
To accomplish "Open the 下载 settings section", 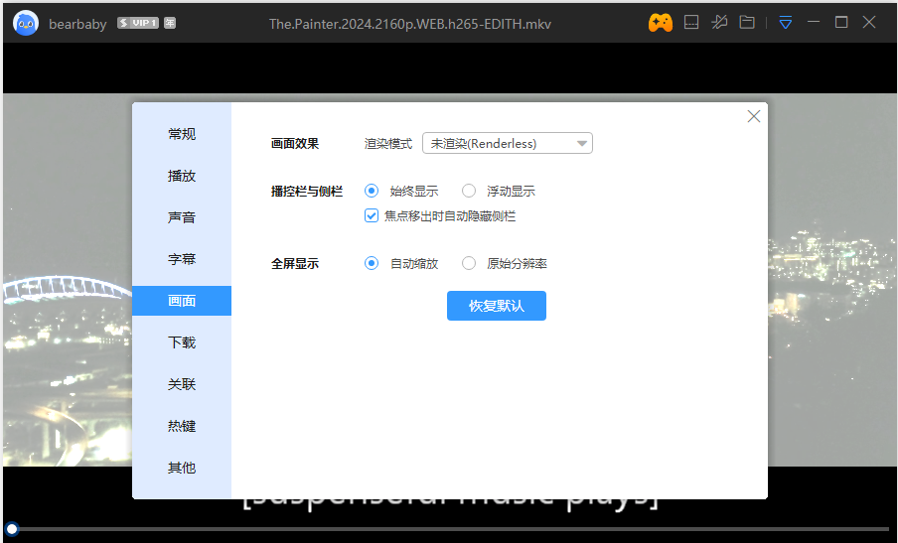I will [x=182, y=342].
